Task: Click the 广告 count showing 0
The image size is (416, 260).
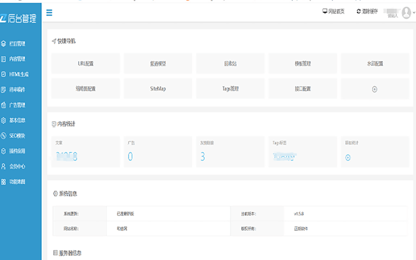Action: click(131, 157)
